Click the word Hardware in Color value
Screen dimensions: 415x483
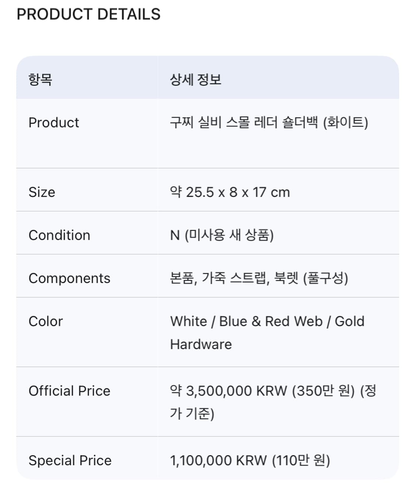(201, 344)
